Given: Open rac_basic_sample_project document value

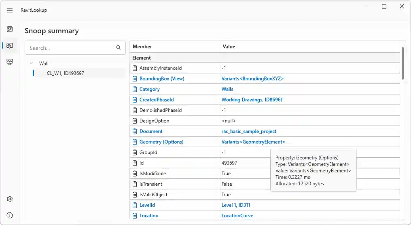Looking at the screenshot, I should (x=249, y=131).
